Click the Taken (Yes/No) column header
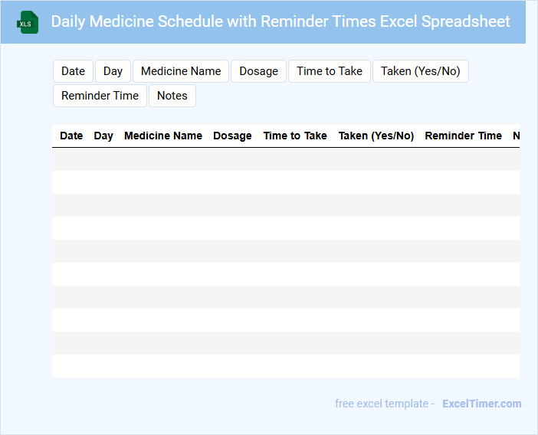538x435 pixels. [376, 136]
